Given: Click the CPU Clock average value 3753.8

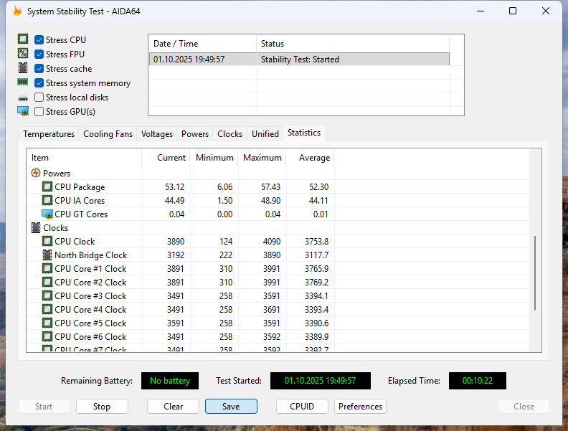Looking at the screenshot, I should 316,242.
